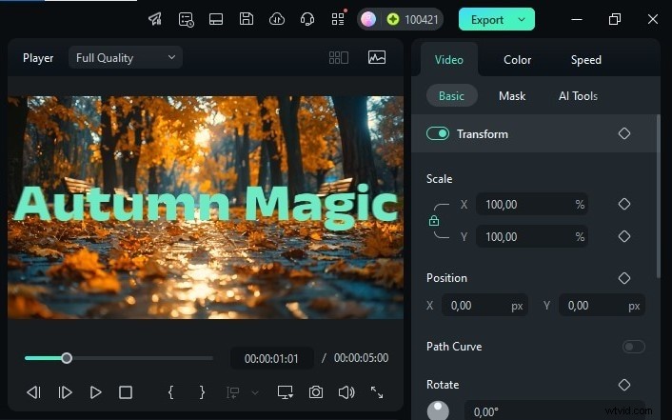Click the greyed add-to-timeline icon
This screenshot has height=420, width=672.
232,392
